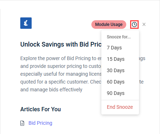The image size is (160, 134).
Task: Click the Module Usage badge
Action: (109, 25)
